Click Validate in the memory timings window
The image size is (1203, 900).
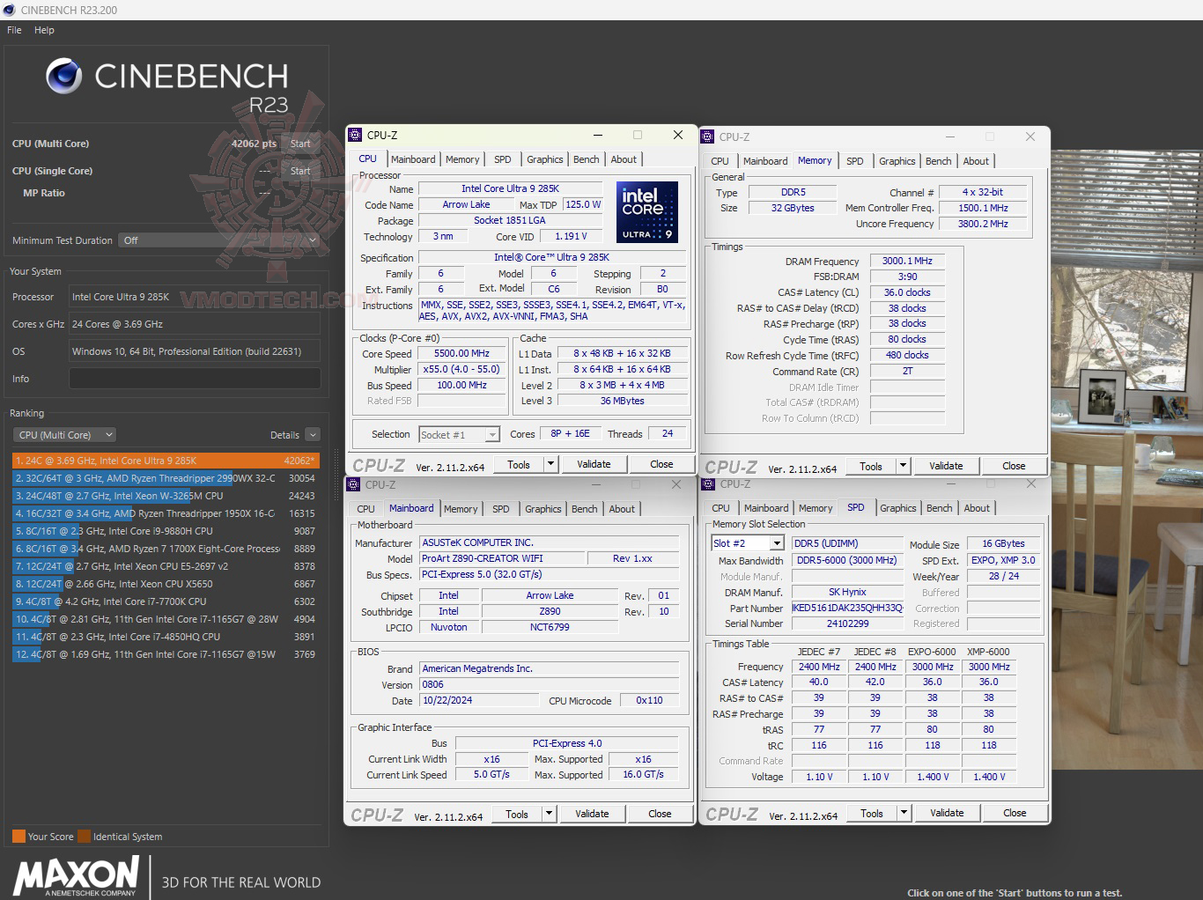(x=946, y=466)
